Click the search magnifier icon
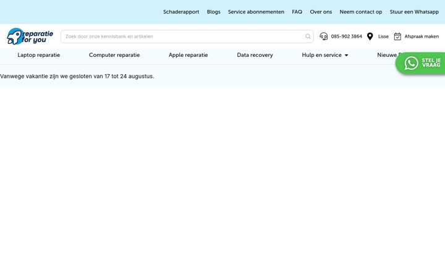445x278 pixels. click(x=308, y=36)
